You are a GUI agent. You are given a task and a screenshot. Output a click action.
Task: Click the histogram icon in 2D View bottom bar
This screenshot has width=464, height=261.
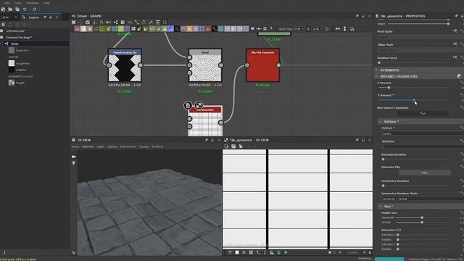(x=272, y=252)
